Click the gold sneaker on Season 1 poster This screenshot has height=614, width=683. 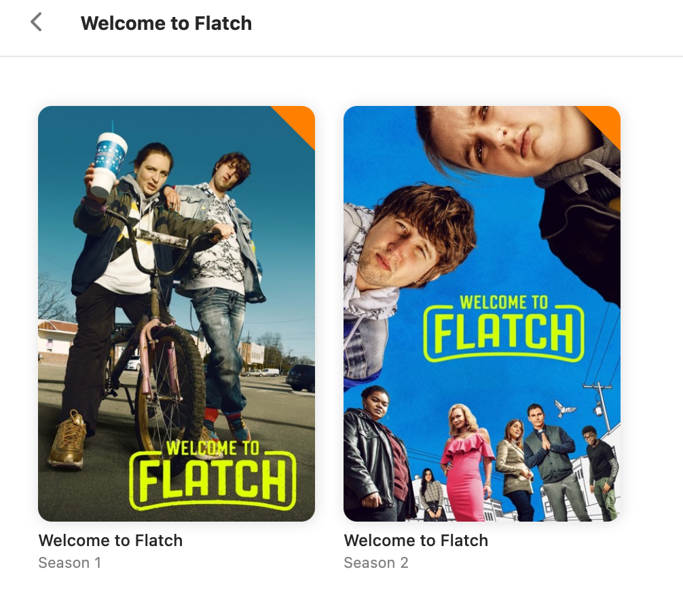click(69, 439)
